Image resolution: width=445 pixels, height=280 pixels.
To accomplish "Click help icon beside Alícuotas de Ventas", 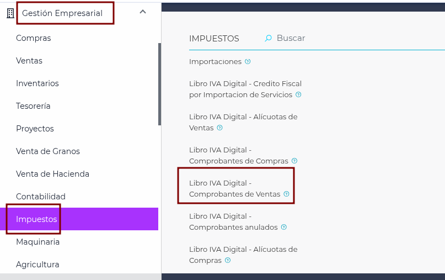I will [x=219, y=128].
